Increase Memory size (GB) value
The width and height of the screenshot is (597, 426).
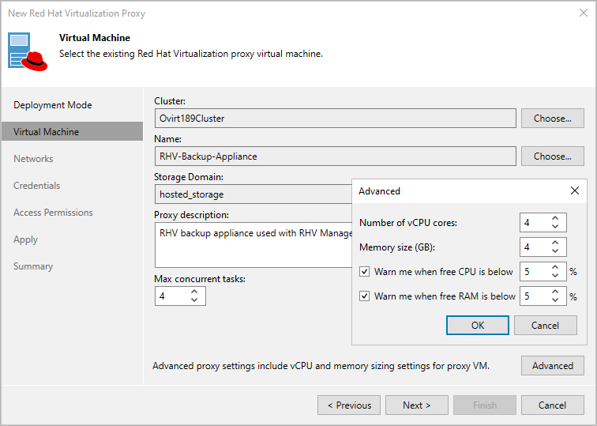coord(555,243)
